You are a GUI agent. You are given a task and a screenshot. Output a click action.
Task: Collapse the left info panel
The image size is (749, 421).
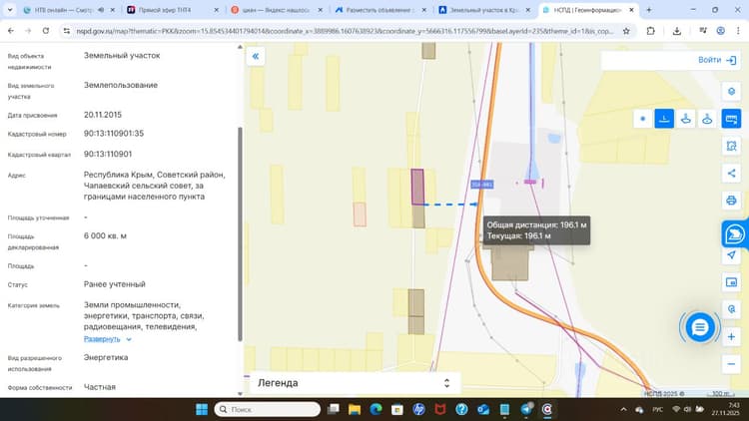click(256, 56)
